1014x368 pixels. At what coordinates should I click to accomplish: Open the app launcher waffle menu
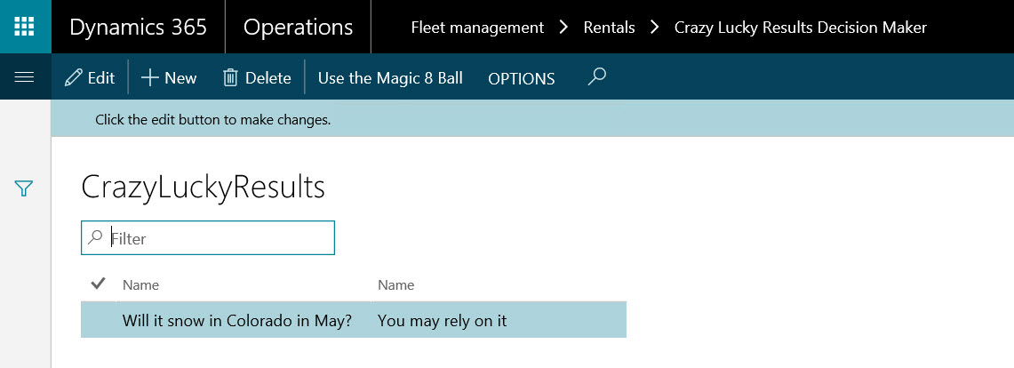coord(25,27)
